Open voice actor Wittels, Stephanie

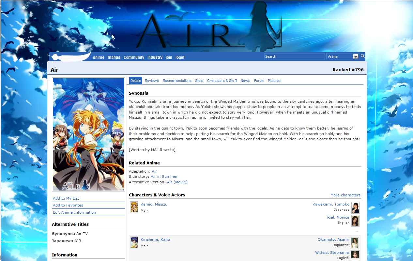pos(332,253)
